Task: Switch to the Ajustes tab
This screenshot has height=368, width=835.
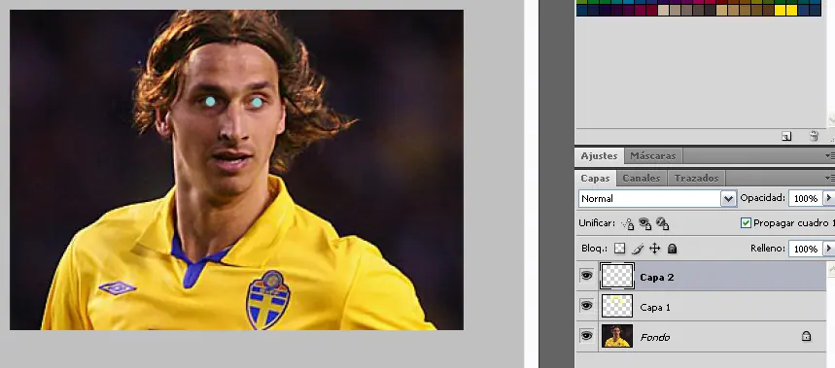Action: [599, 155]
